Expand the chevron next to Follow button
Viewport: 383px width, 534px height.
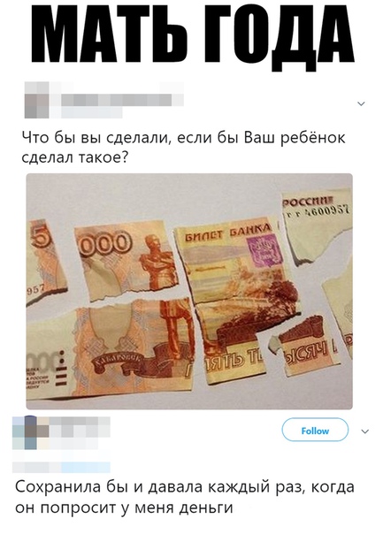365,431
